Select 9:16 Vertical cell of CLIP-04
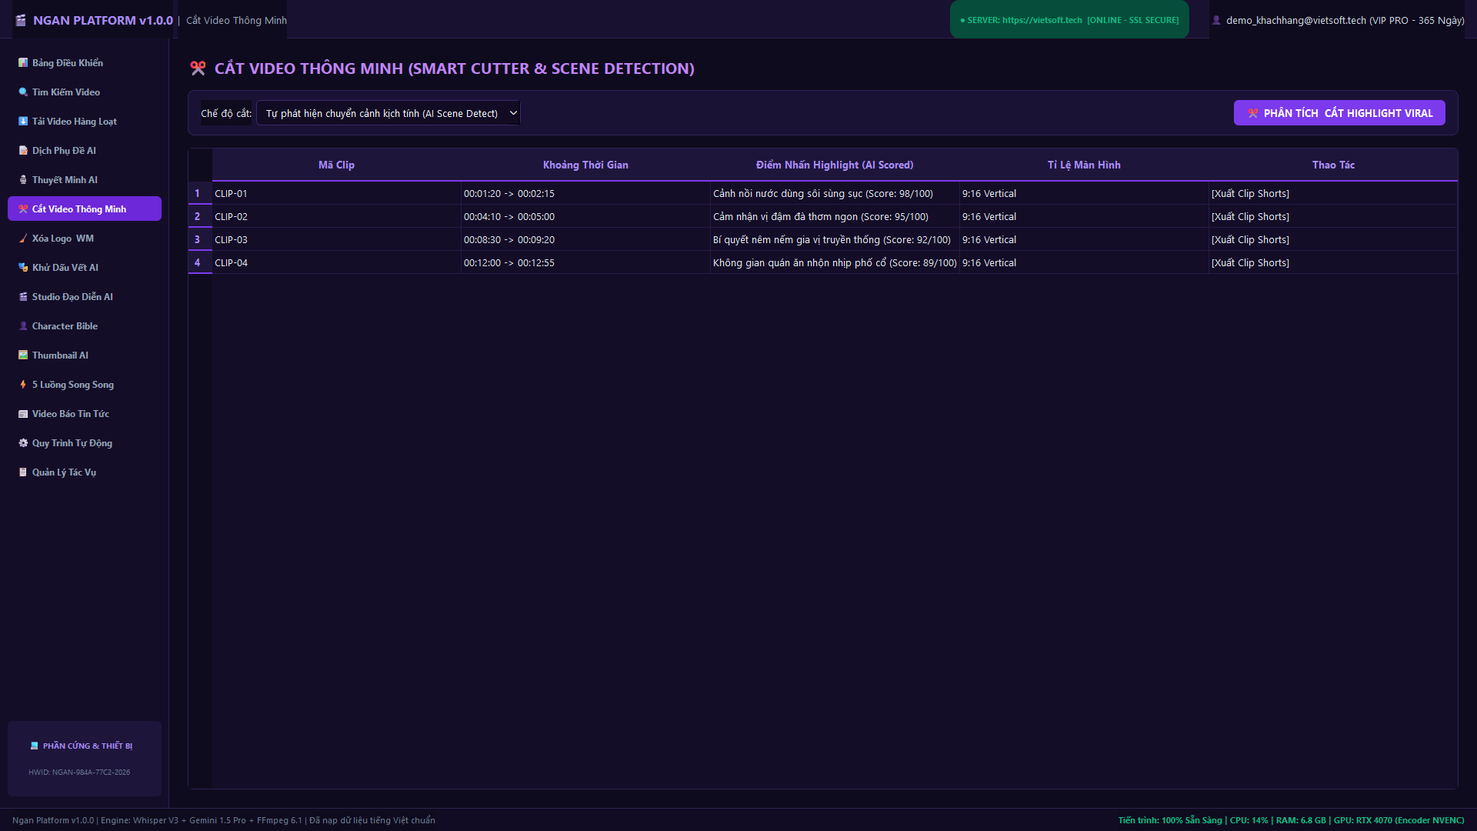 pos(1084,262)
